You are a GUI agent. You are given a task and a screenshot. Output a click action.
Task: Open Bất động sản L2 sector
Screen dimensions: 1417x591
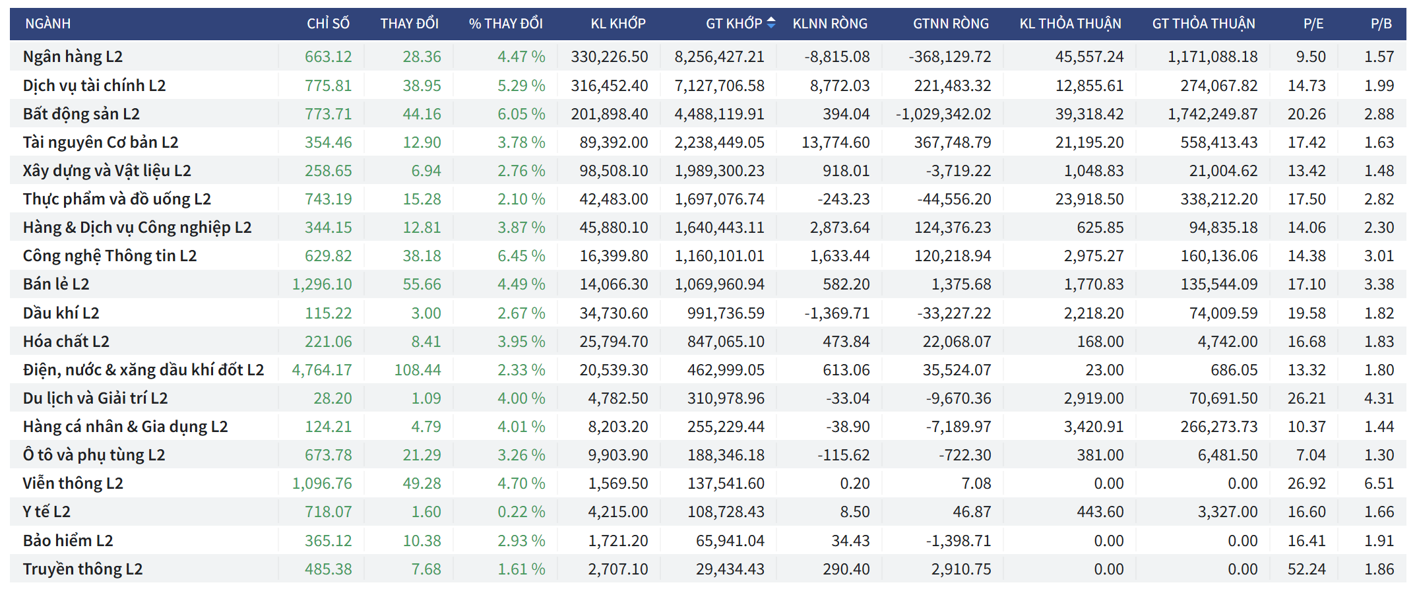click(x=81, y=114)
